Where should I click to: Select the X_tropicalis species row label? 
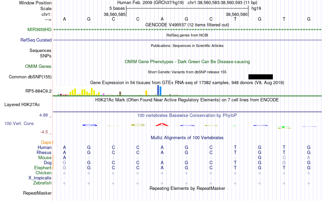coord(40,178)
